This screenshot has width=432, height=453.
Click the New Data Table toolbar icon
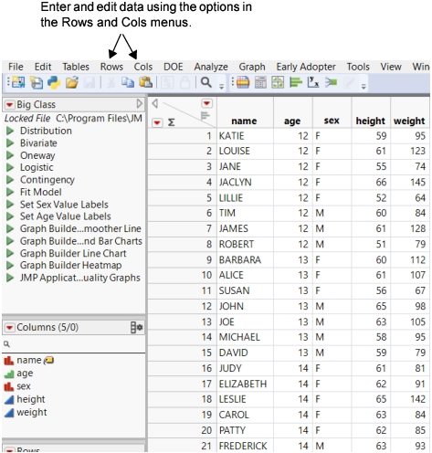(18, 82)
